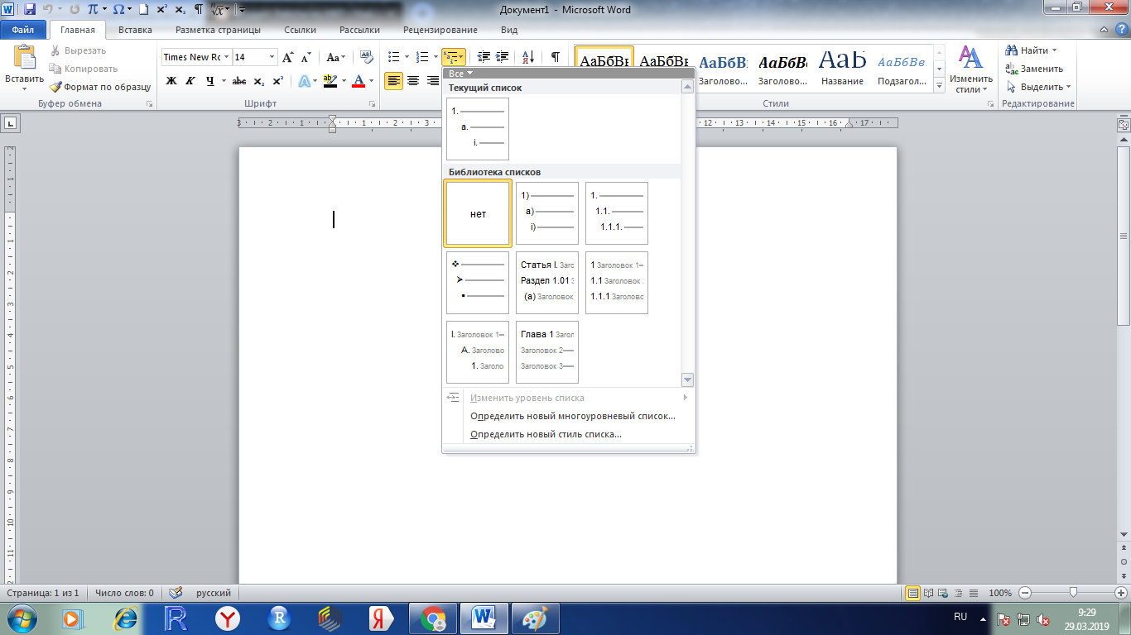The width and height of the screenshot is (1131, 635).
Task: Shrink font size with the small A icon
Action: tap(306, 58)
